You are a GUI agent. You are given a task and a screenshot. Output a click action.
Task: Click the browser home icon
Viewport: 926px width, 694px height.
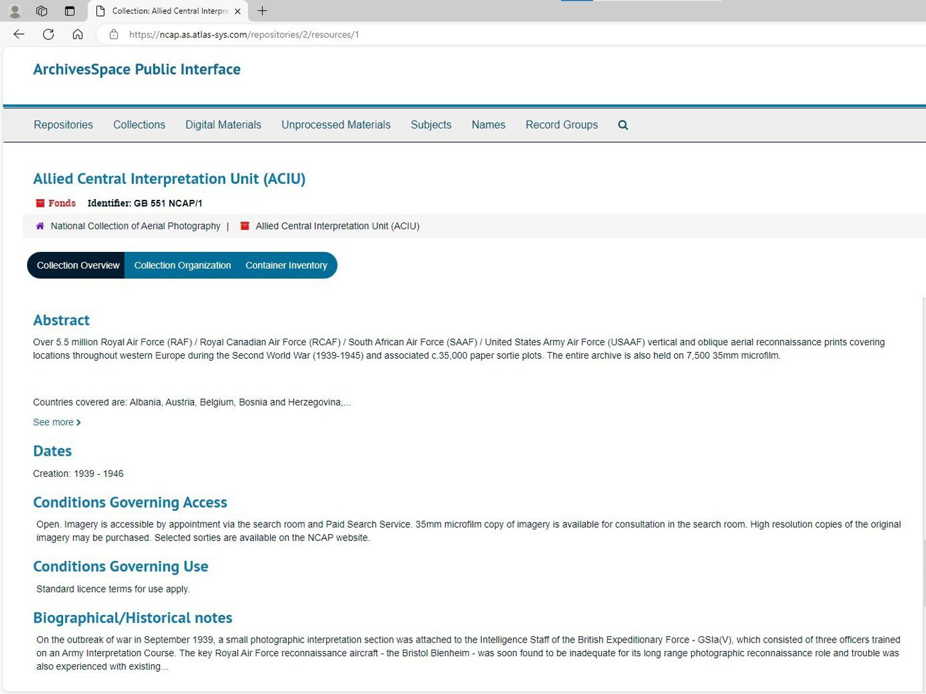78,34
